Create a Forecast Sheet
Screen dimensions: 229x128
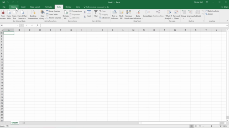pyautogui.click(x=176, y=15)
